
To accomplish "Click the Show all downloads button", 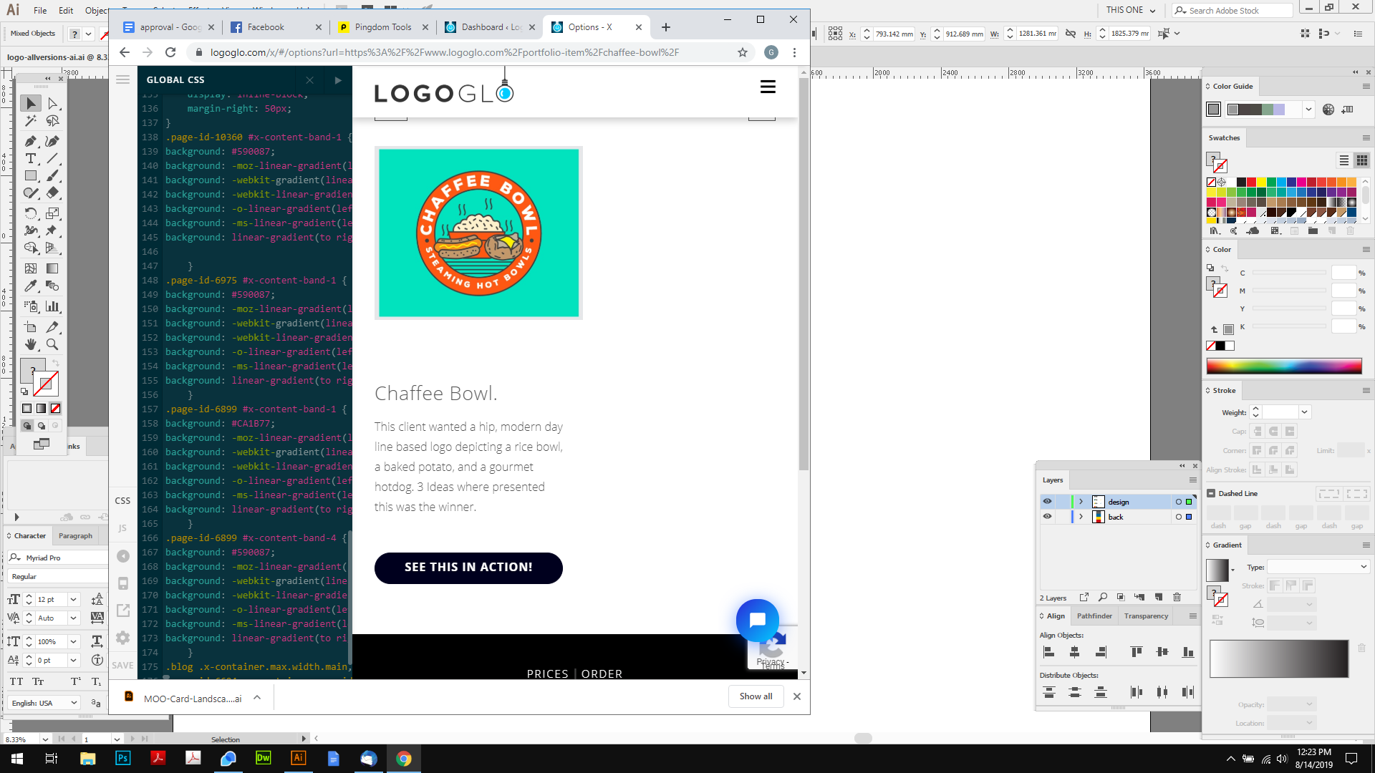I will pos(756,696).
